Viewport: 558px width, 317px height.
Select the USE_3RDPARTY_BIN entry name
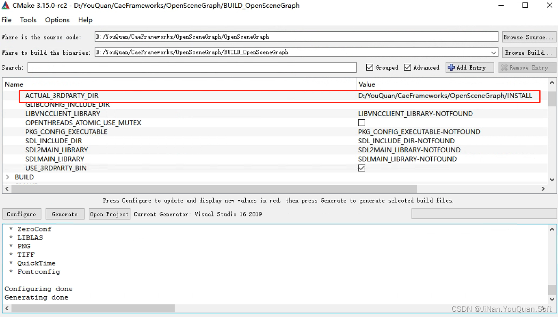(x=56, y=168)
